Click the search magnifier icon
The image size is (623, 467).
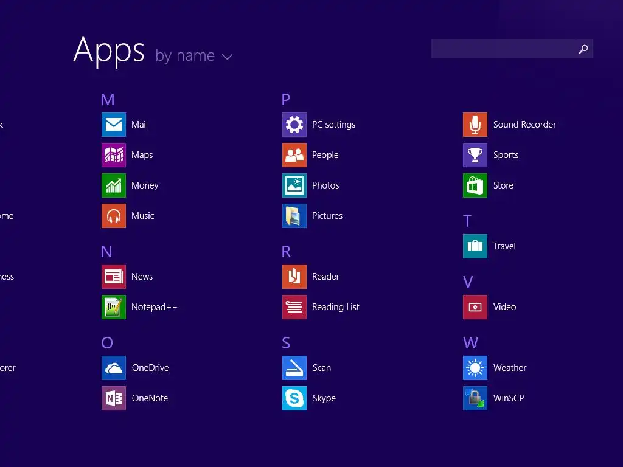pos(583,49)
